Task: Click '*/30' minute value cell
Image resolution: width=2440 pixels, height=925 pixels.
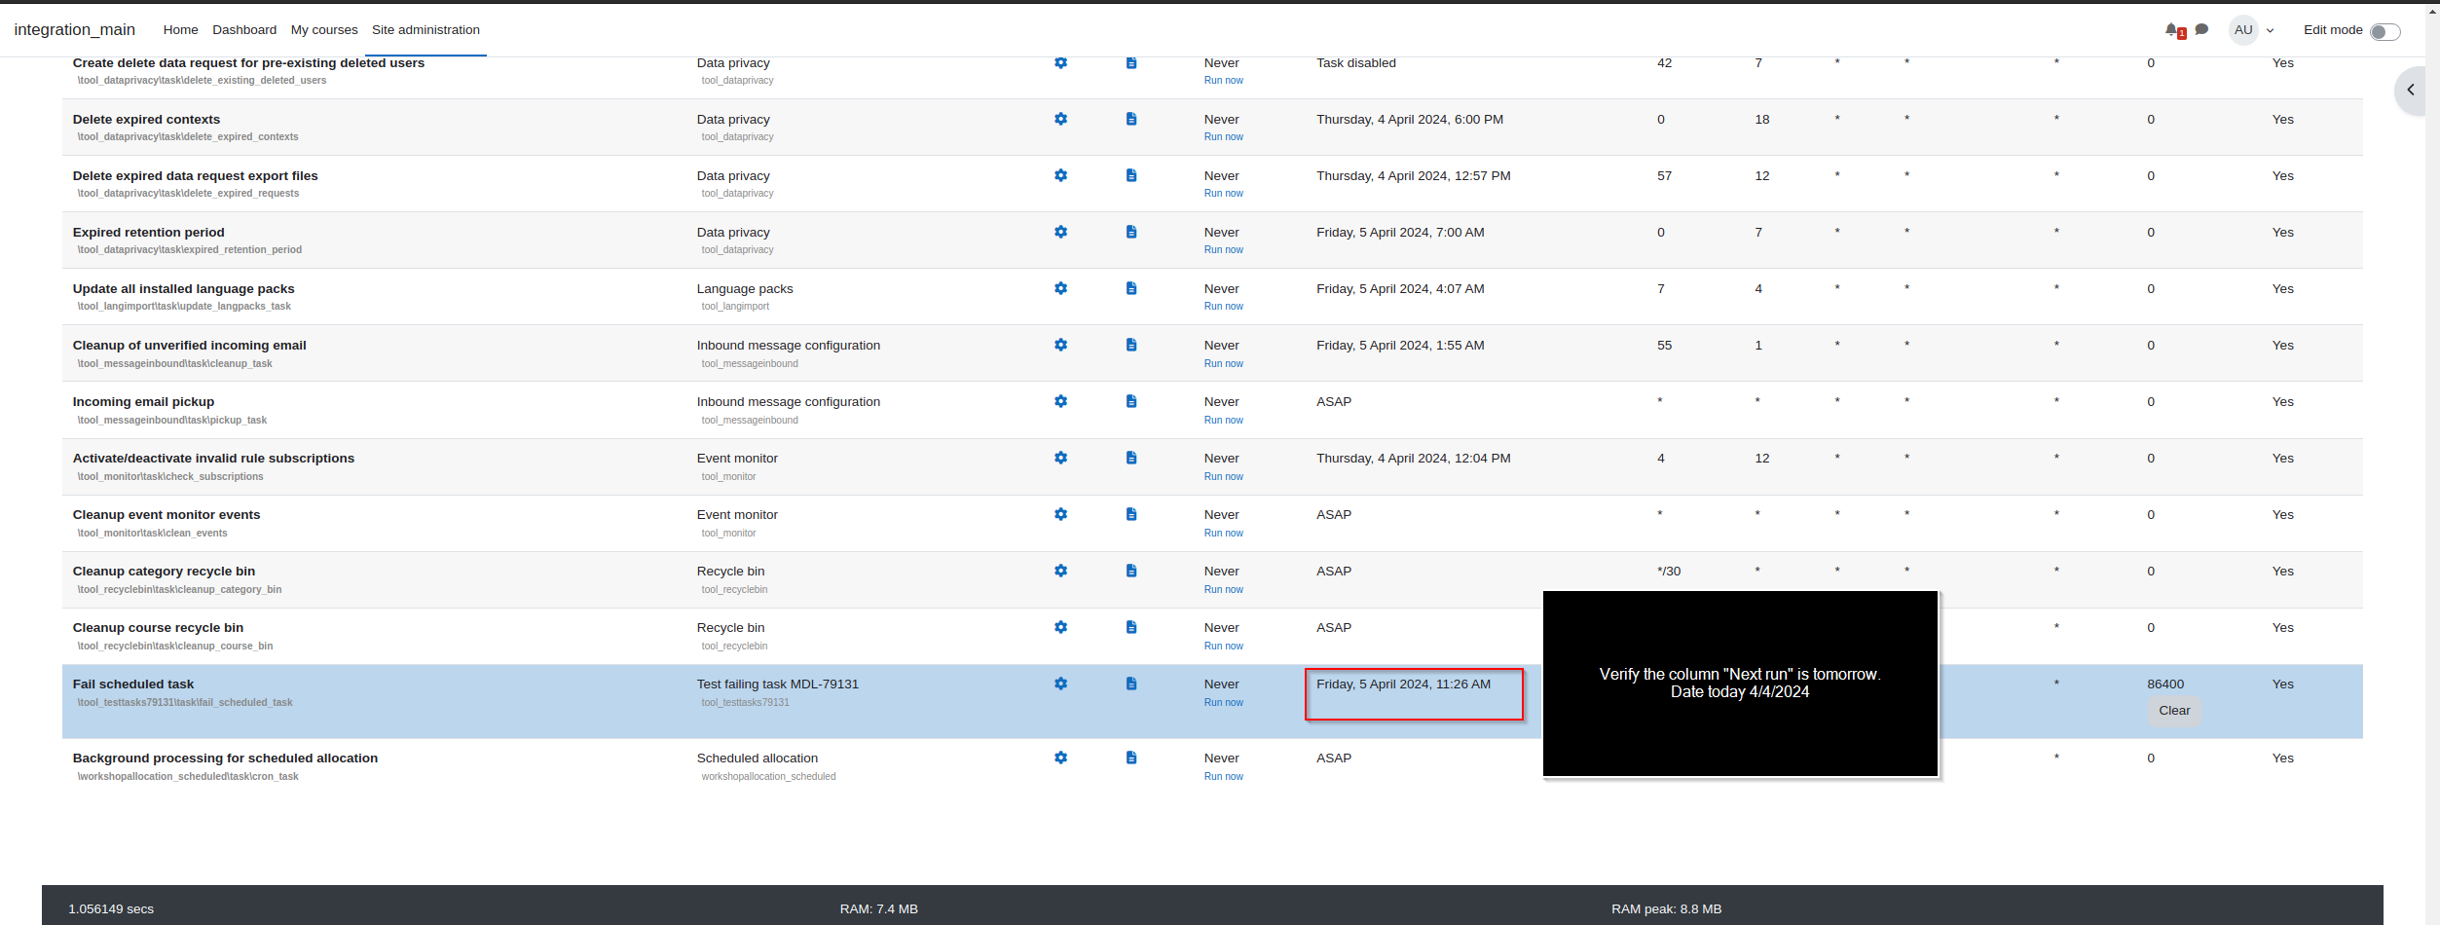Action: click(1669, 572)
